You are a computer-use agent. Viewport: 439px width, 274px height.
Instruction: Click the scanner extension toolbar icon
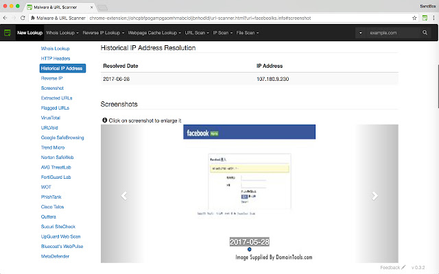(425, 18)
